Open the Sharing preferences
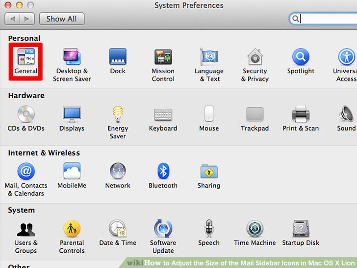The image size is (357, 268). 209,176
